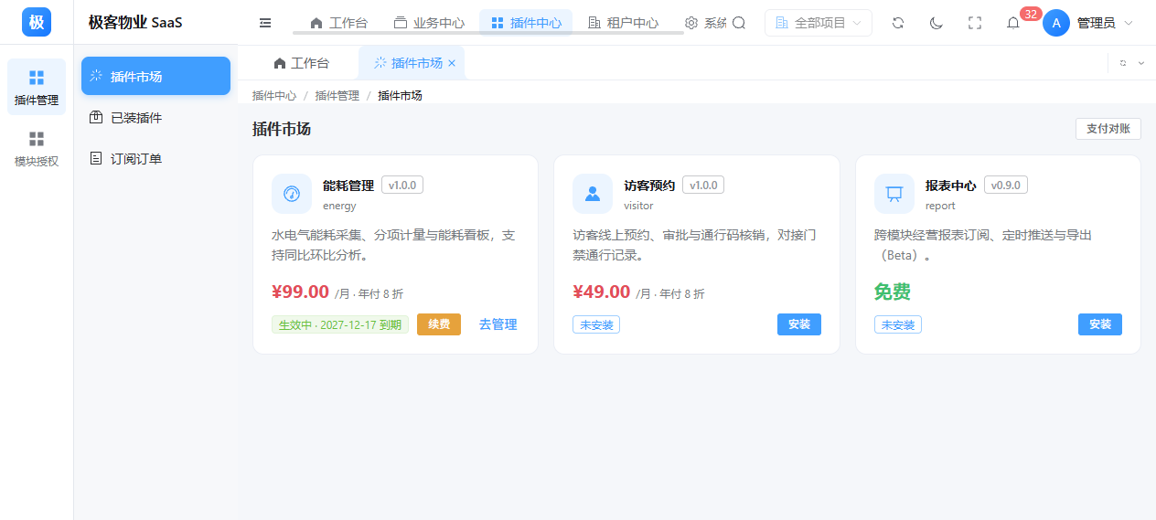Screen dimensions: 1156x520
Task: Click 插件管理 in the breadcrumb
Action: pyautogui.click(x=337, y=95)
